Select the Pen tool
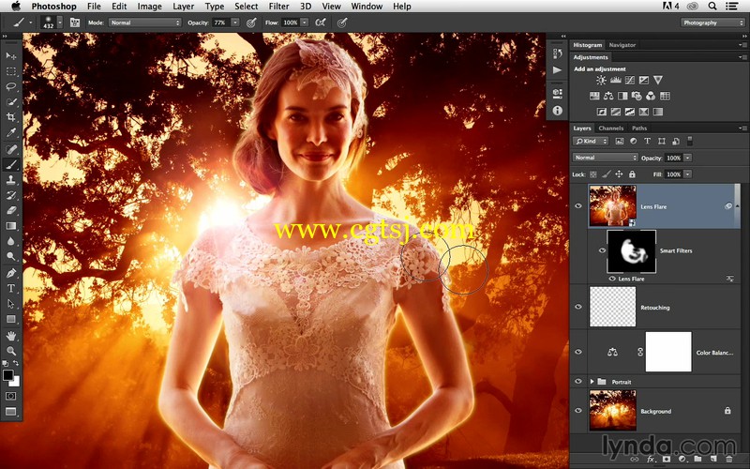This screenshot has height=469, width=750. point(11,273)
